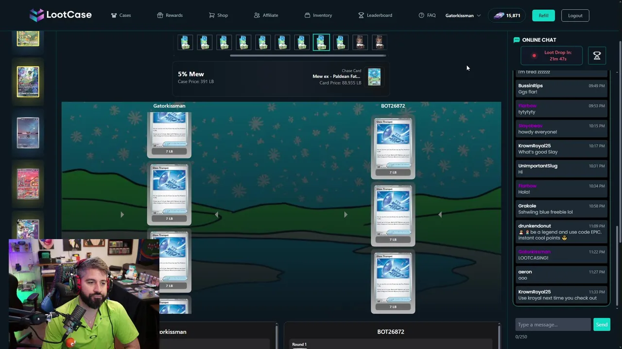Click the Gatorkissman name above the left reel
Image resolution: width=622 pixels, height=349 pixels.
pos(169,106)
